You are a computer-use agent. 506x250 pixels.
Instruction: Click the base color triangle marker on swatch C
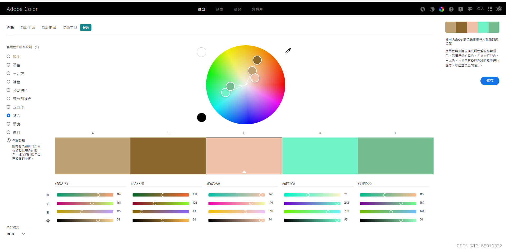(x=244, y=172)
